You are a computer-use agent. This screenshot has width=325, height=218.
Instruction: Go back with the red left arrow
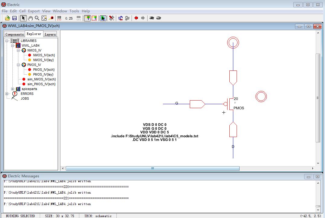click(136, 18)
